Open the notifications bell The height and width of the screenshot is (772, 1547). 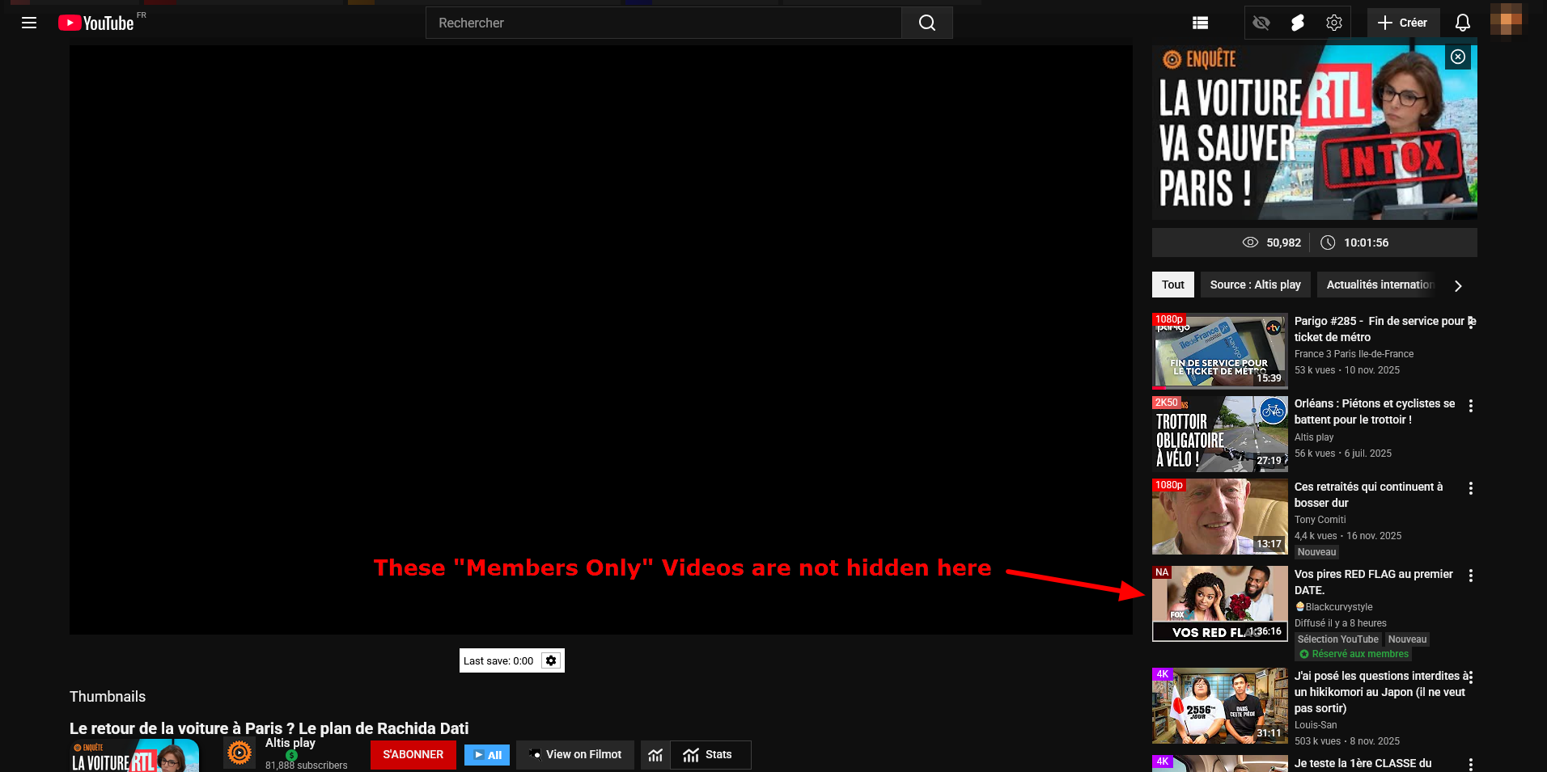click(1462, 23)
